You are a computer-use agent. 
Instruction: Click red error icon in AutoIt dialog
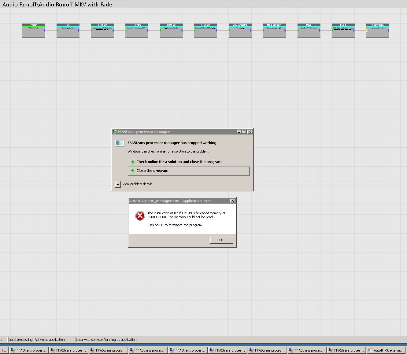click(140, 216)
